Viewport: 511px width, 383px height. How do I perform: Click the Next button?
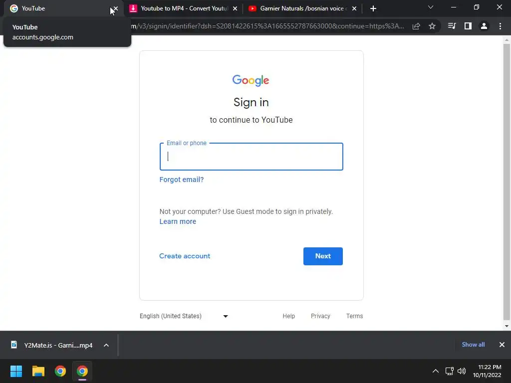(323, 256)
